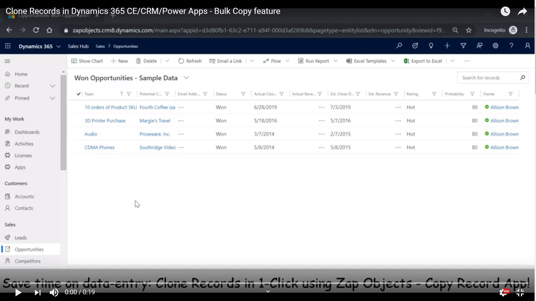Open Dynamics 365 app switcher chevron

(58, 46)
